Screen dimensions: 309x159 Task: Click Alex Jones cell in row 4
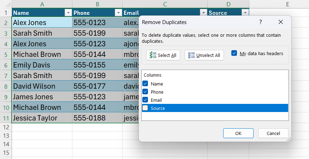click(x=42, y=44)
